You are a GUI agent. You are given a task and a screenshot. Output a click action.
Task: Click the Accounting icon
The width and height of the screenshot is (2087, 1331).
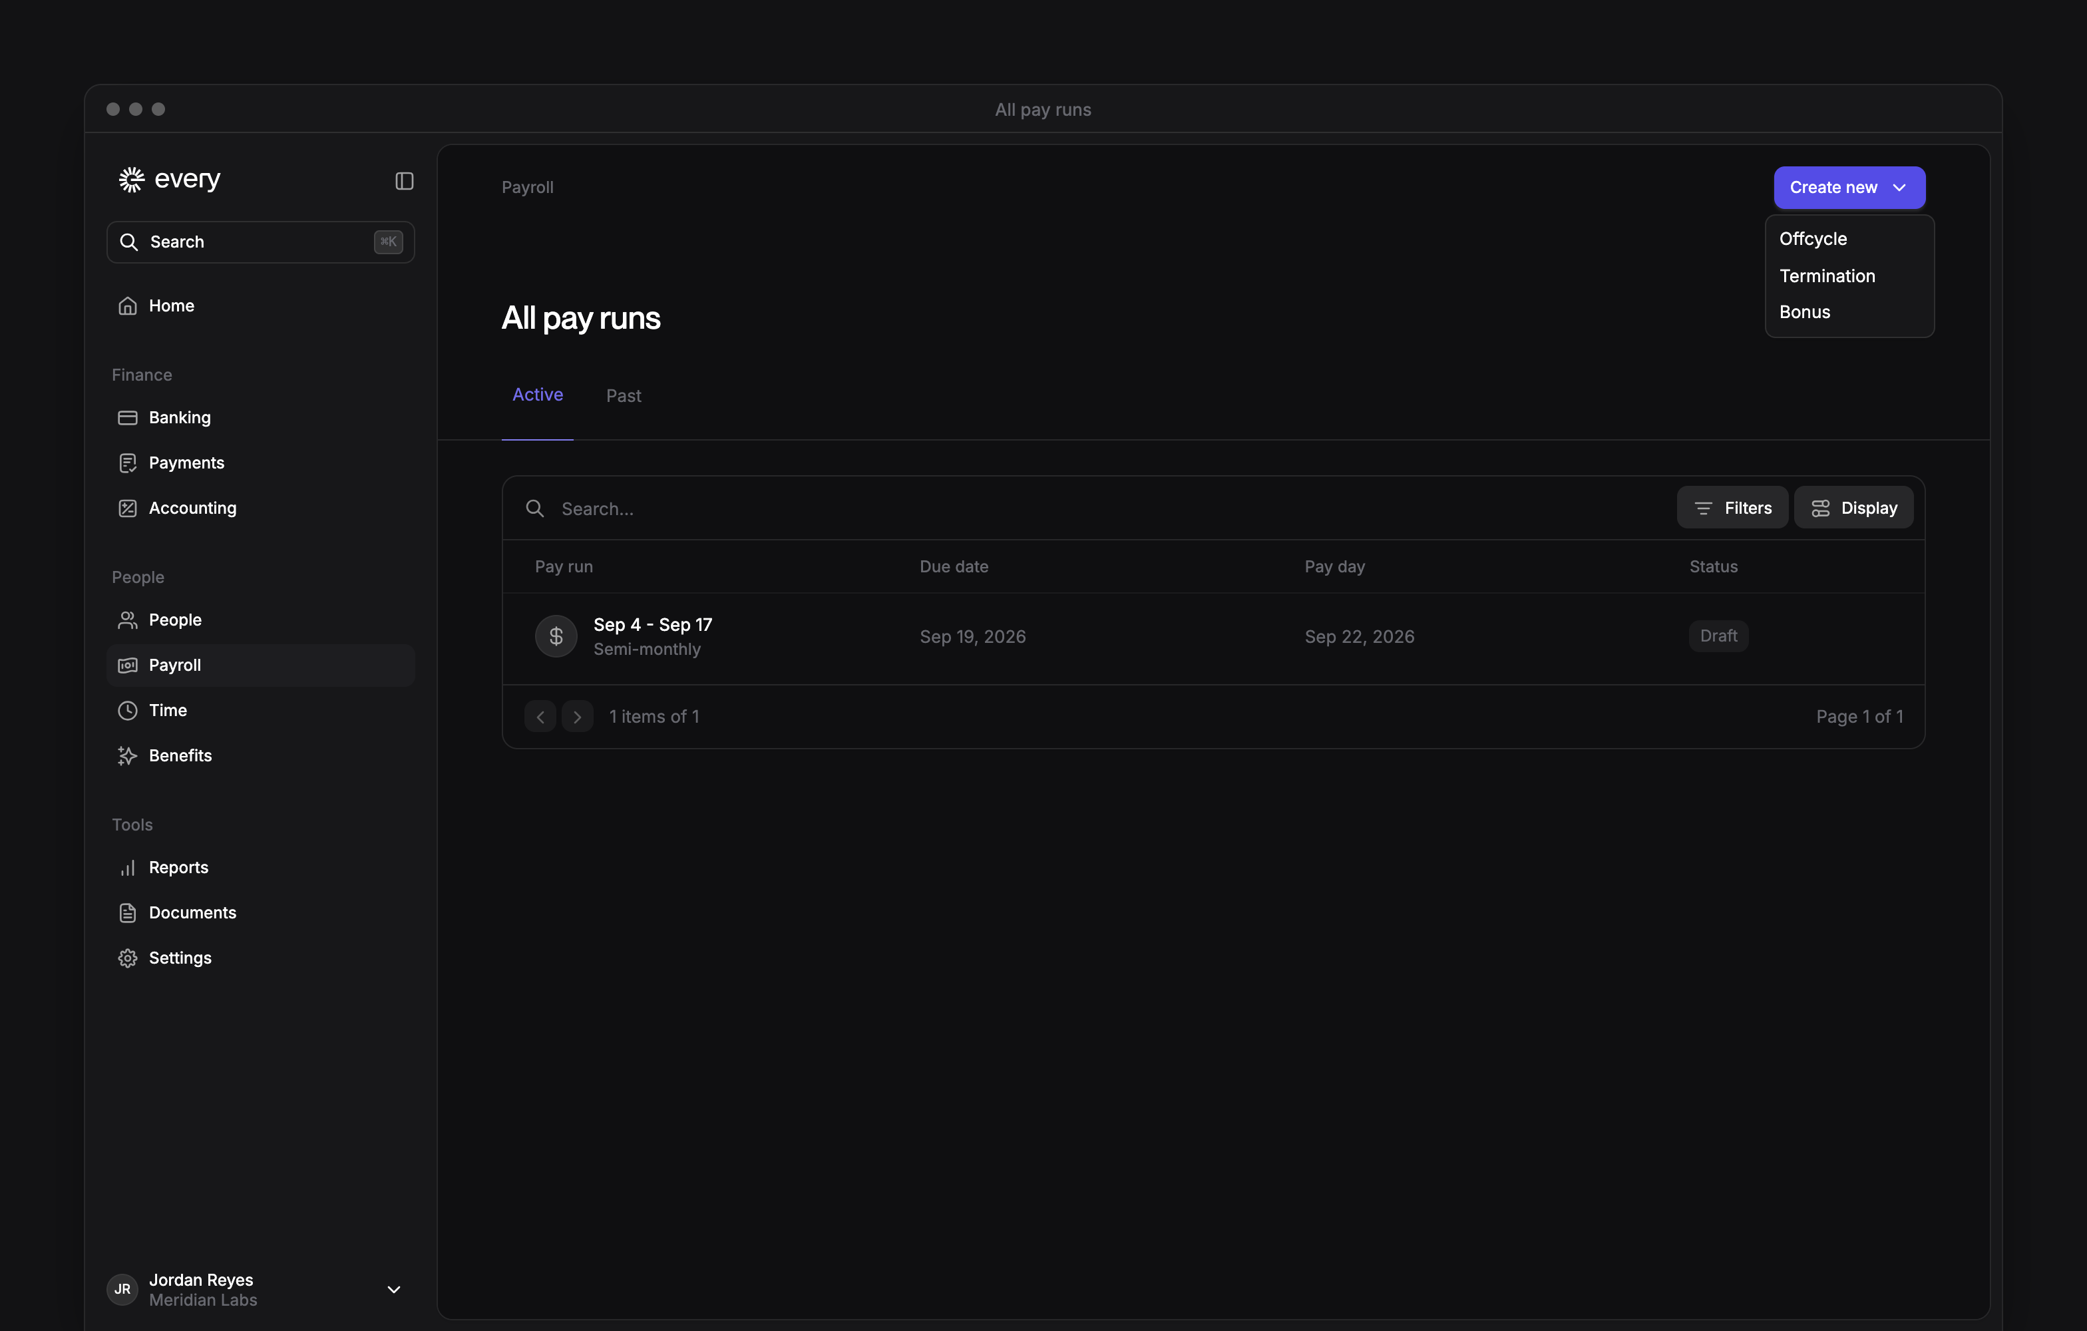(x=127, y=508)
